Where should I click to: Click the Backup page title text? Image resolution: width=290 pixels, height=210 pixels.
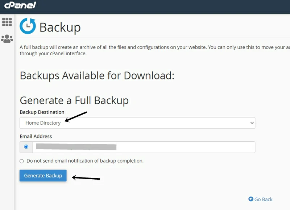[x=60, y=27]
